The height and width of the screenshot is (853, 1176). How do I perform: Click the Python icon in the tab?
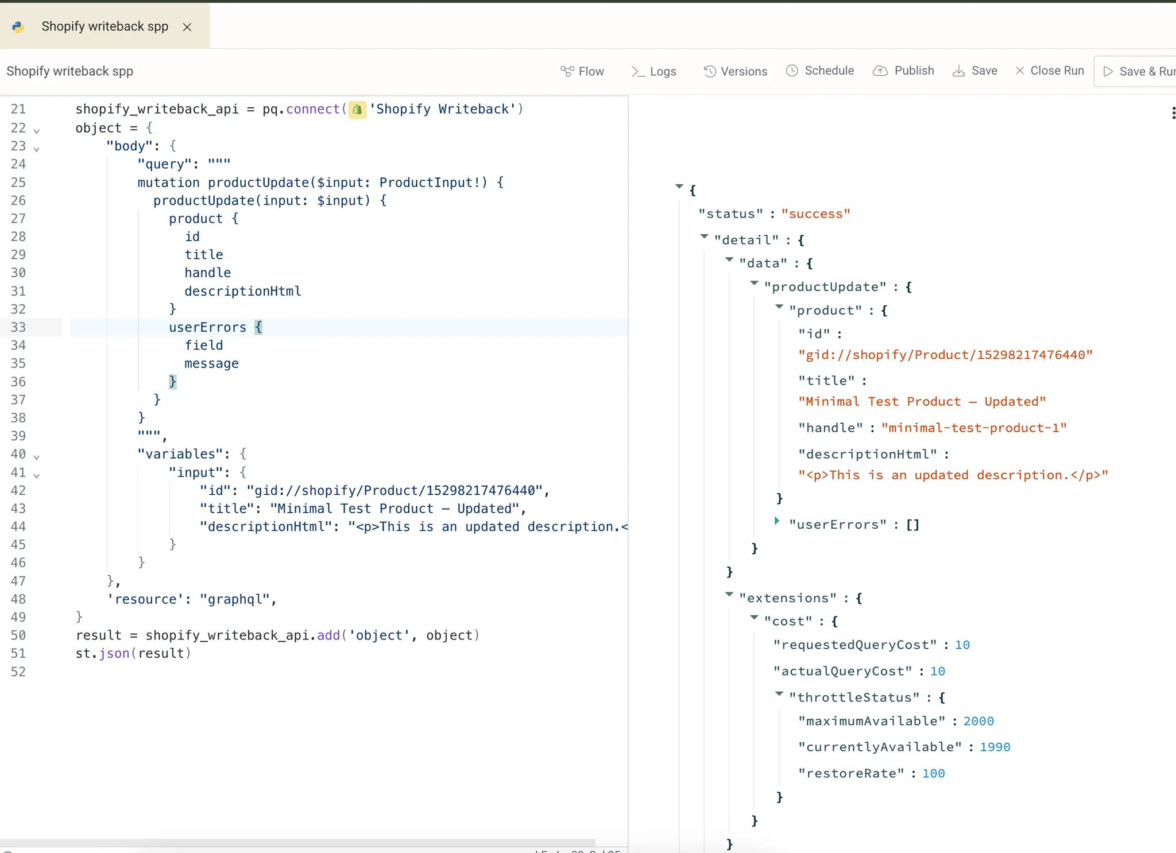pyautogui.click(x=18, y=26)
